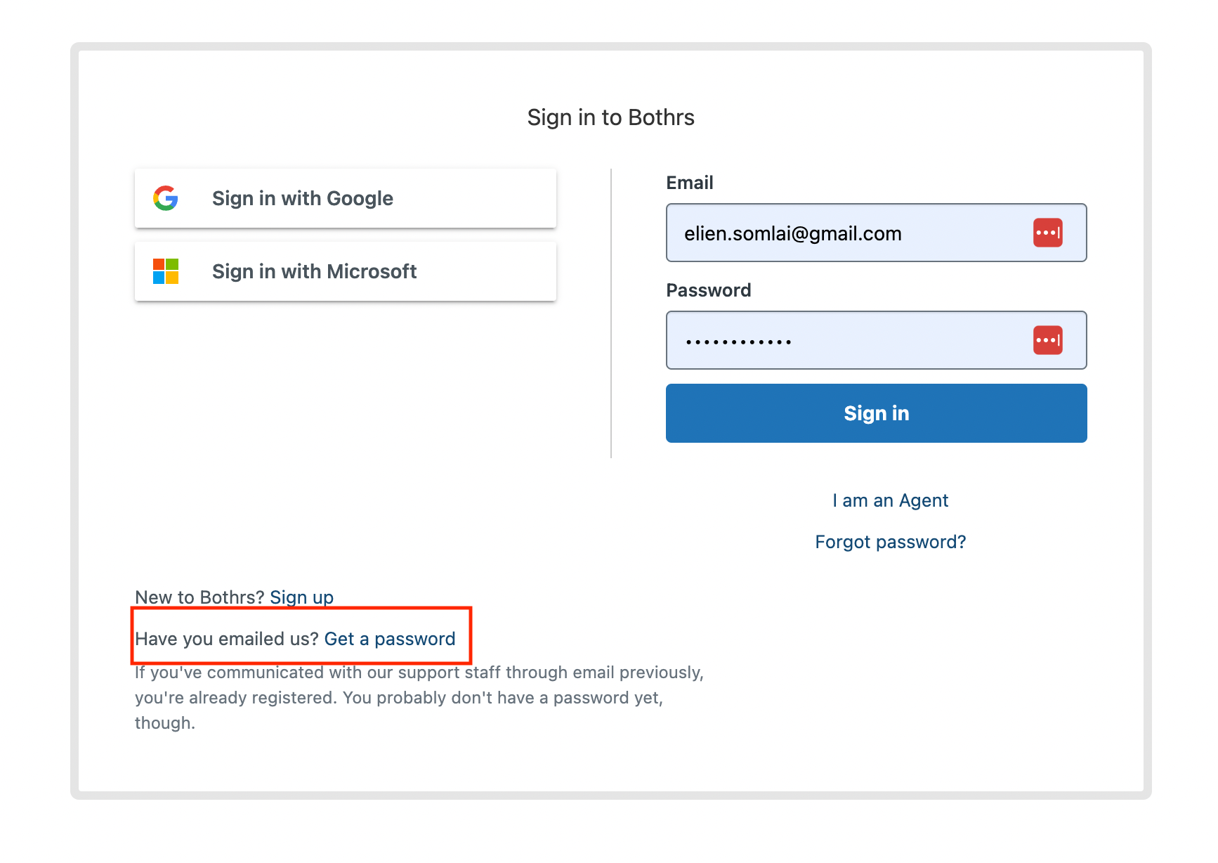The width and height of the screenshot is (1218, 863).
Task: Click the Microsoft logo icon
Action: coord(166,271)
